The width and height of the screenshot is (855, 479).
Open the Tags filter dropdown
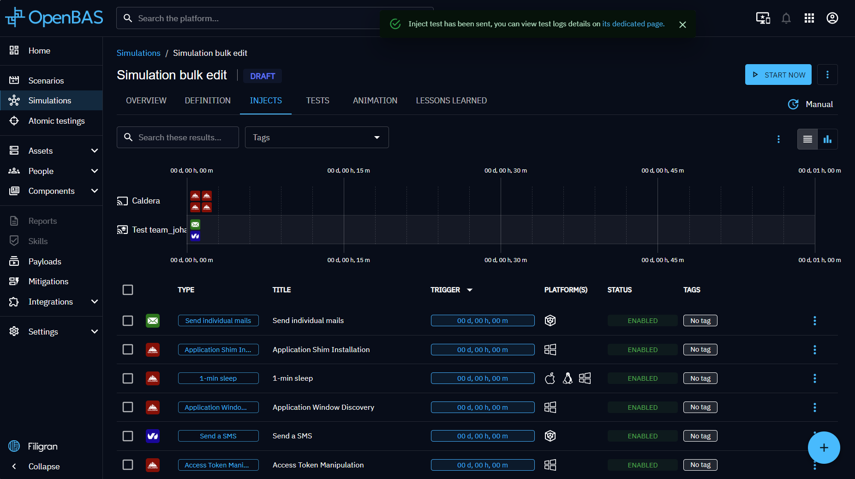click(317, 138)
